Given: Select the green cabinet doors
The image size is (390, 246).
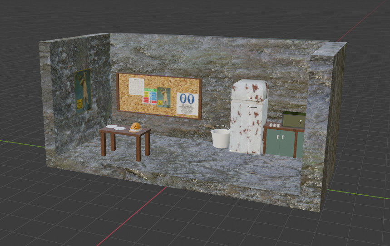Looking at the screenshot, I should (x=280, y=143).
